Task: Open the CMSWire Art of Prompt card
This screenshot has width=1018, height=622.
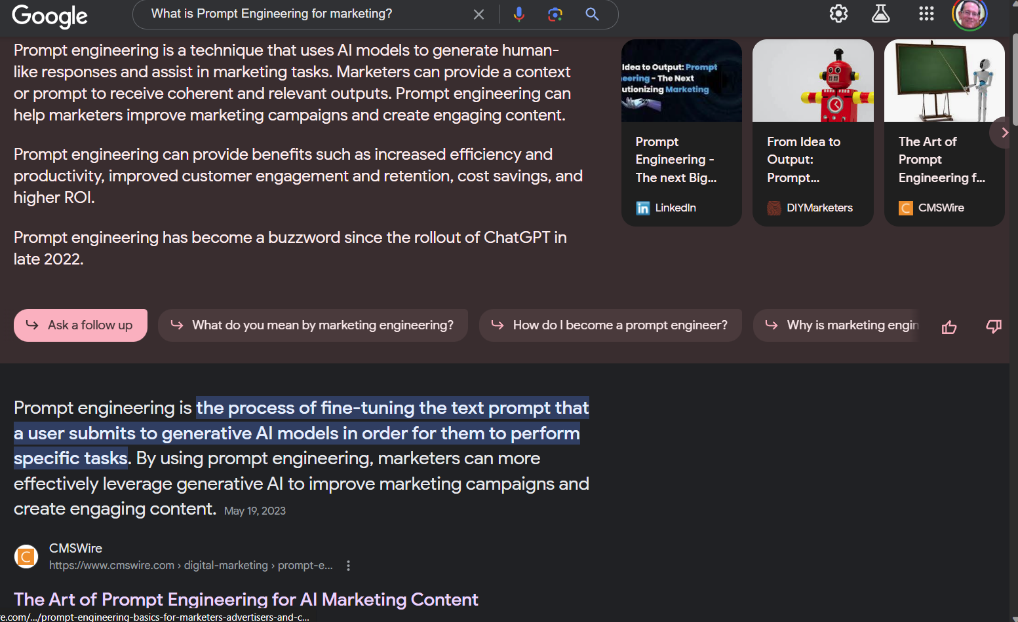Action: [x=945, y=133]
